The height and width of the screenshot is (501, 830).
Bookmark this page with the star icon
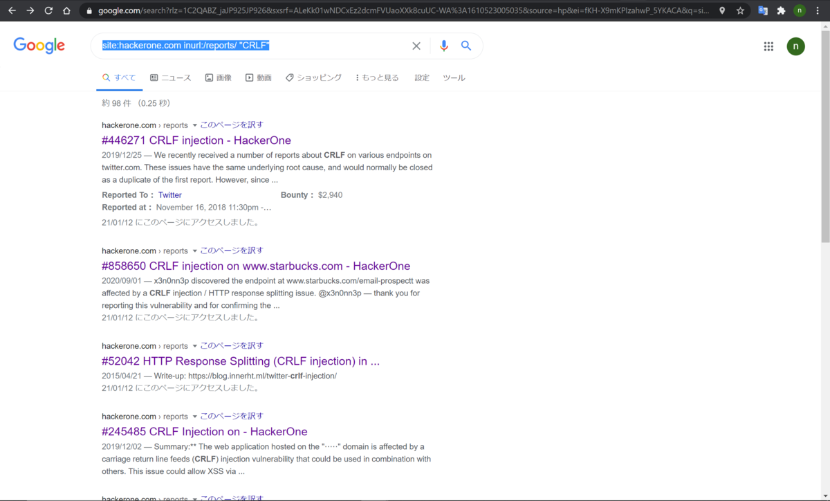[x=740, y=11]
